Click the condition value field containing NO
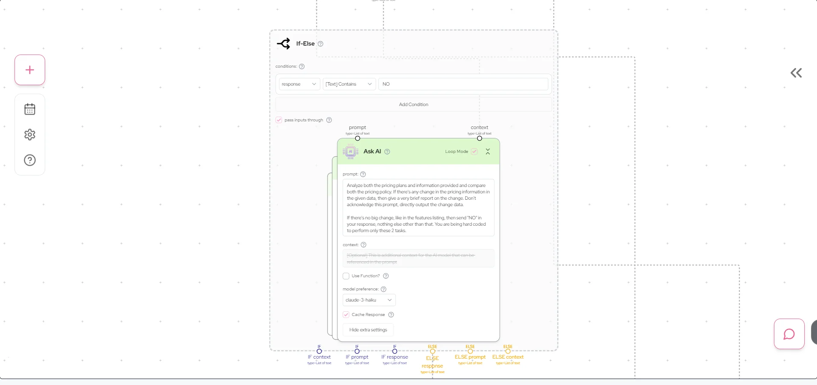 click(463, 84)
